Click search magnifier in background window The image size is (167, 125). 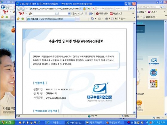[162, 7]
